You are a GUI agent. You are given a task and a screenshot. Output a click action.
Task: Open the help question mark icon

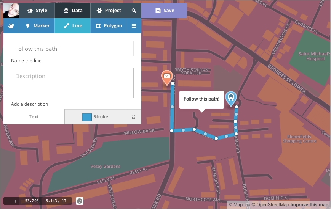pyautogui.click(x=80, y=201)
